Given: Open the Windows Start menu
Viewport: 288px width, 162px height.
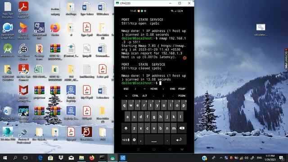Looking at the screenshot, I should (5, 158).
